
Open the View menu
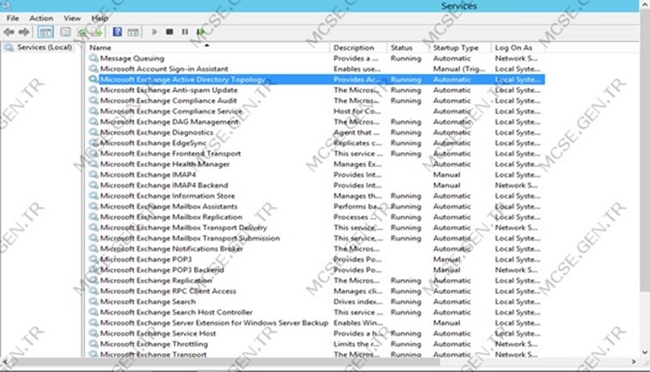[72, 18]
